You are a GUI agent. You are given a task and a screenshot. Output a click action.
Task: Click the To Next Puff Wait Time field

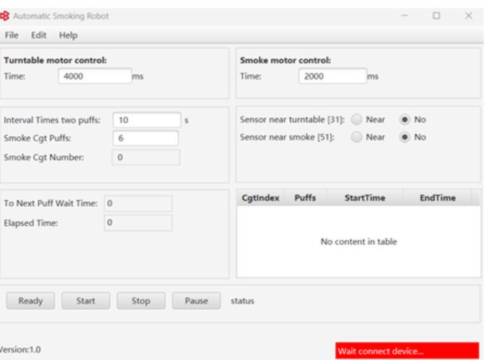pyautogui.click(x=138, y=203)
